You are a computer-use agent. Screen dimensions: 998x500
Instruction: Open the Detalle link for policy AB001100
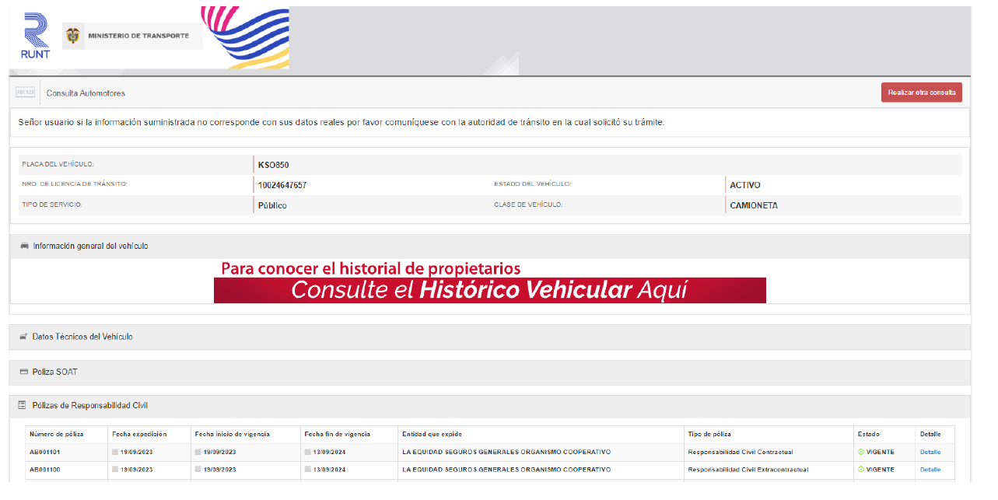coord(930,470)
